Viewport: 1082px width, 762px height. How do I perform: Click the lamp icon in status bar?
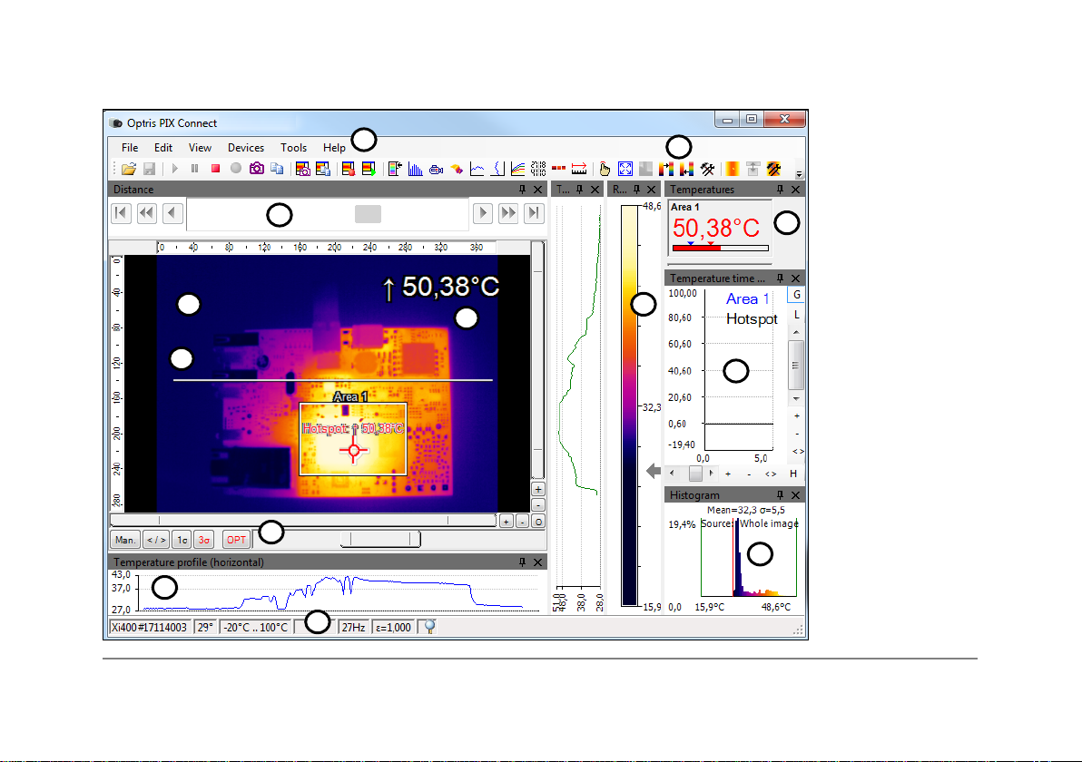[x=429, y=627]
